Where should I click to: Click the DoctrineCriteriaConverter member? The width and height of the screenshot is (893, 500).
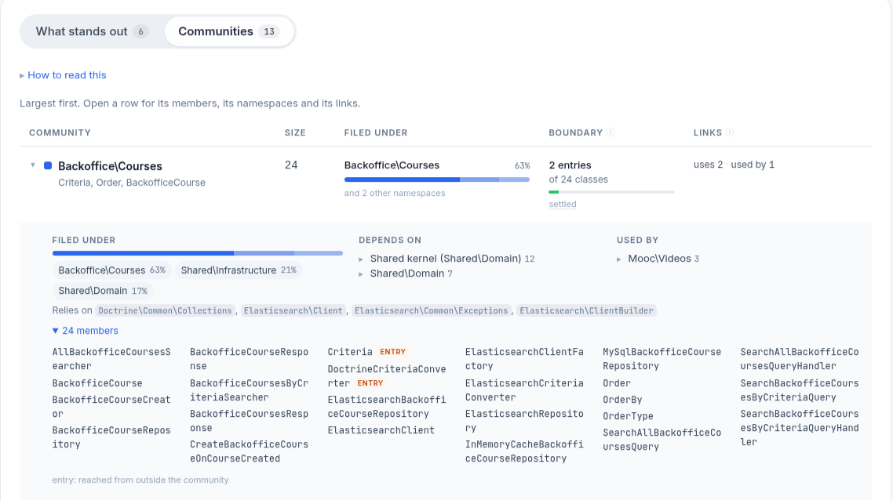point(387,376)
